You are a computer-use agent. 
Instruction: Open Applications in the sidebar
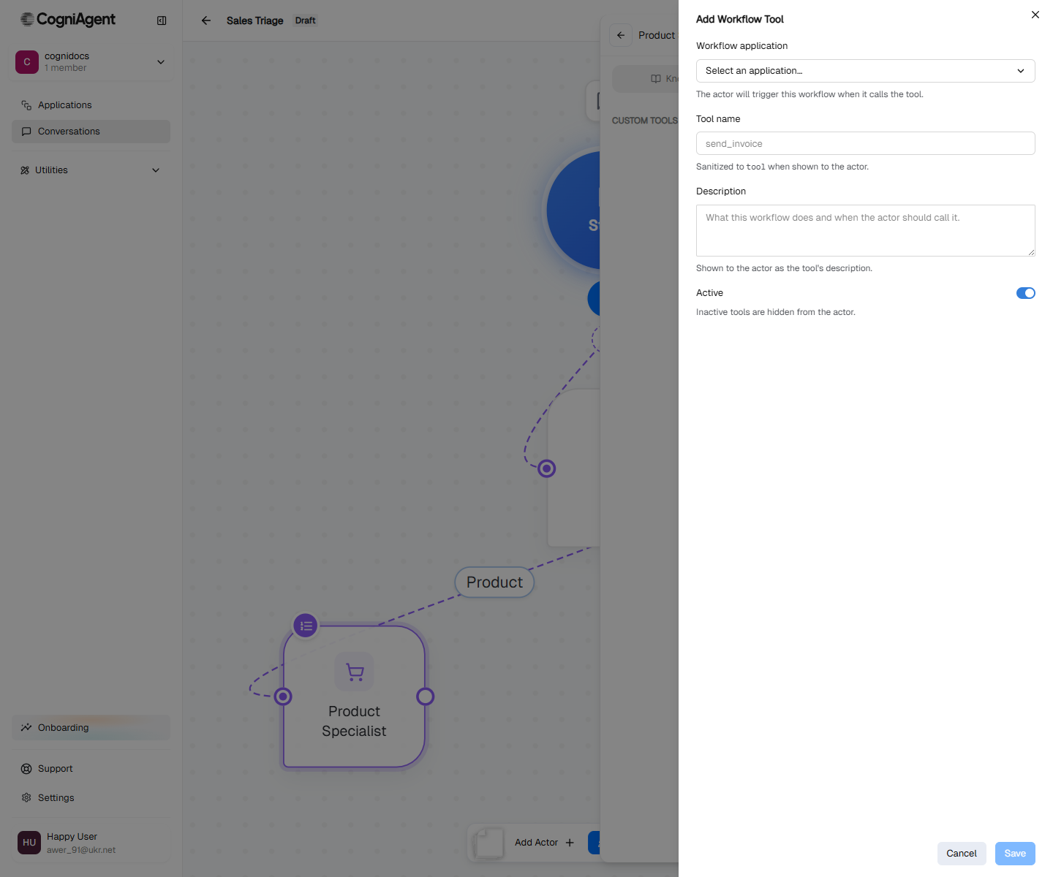click(91, 105)
